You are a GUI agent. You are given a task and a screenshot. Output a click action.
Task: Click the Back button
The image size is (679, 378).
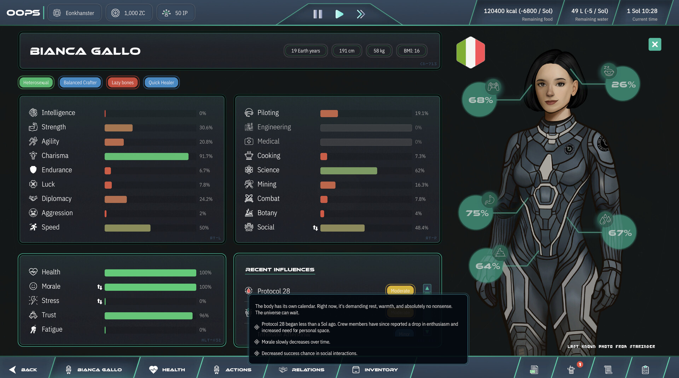click(23, 370)
